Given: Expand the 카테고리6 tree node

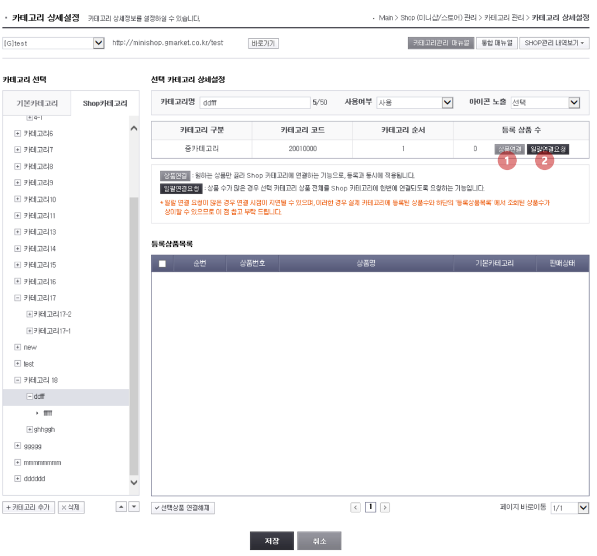Looking at the screenshot, I should coord(18,133).
